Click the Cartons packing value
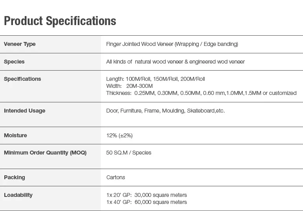Viewport: 303px width, 211px height. [x=115, y=177]
